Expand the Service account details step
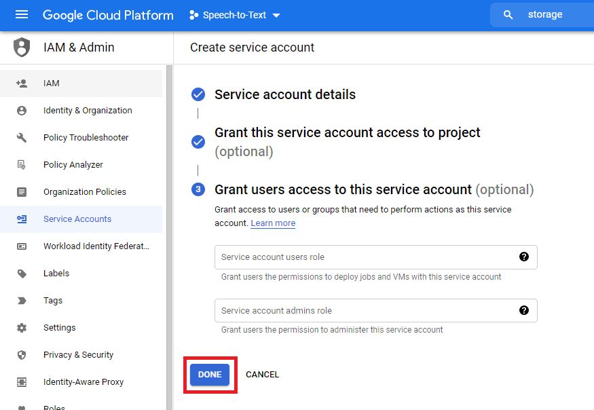 [284, 94]
